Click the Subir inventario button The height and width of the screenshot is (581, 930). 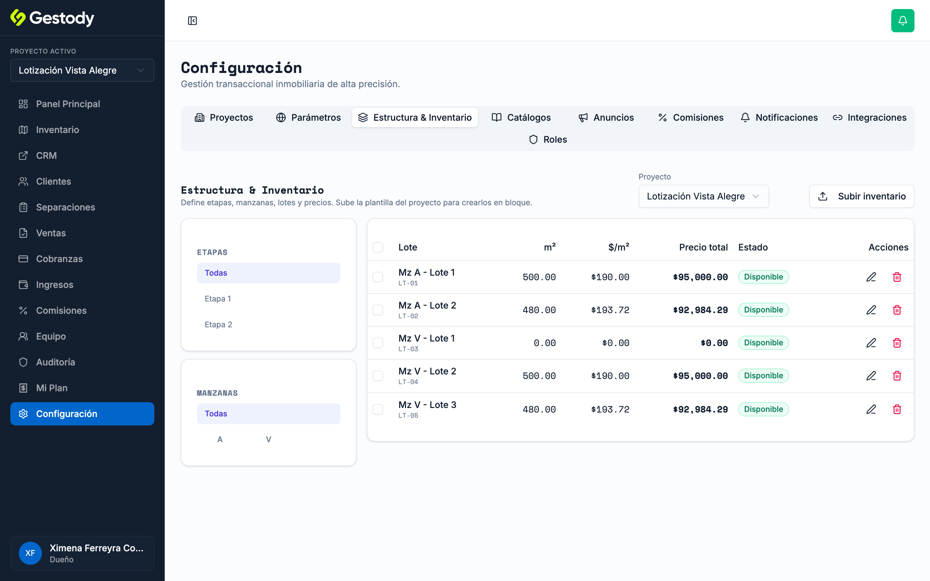862,196
